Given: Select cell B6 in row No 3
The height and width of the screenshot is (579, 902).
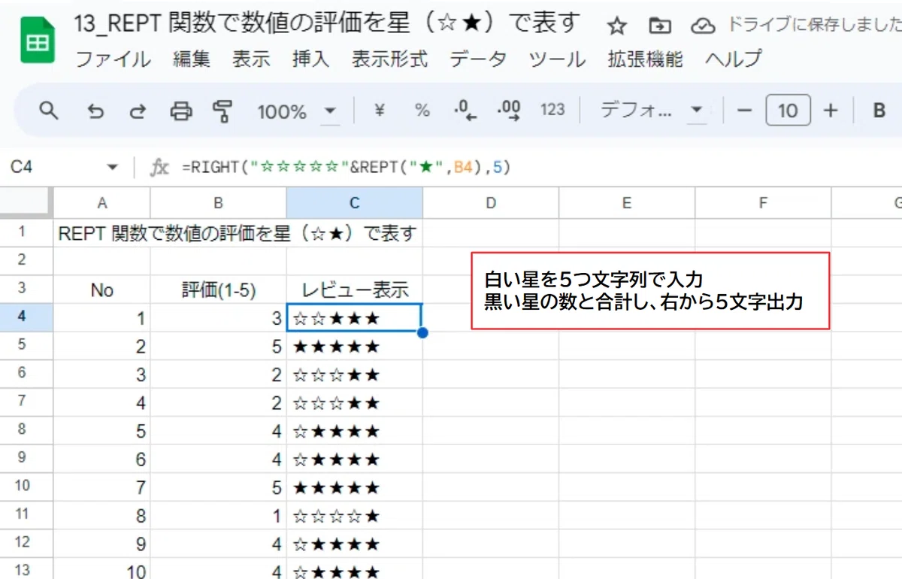Looking at the screenshot, I should click(219, 374).
